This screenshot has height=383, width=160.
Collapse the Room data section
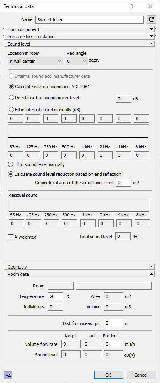click(x=152, y=274)
